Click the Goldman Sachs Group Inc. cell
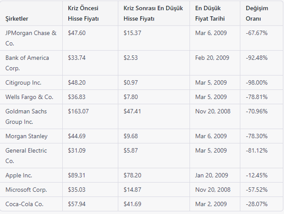284x214 pixels. pos(26,117)
